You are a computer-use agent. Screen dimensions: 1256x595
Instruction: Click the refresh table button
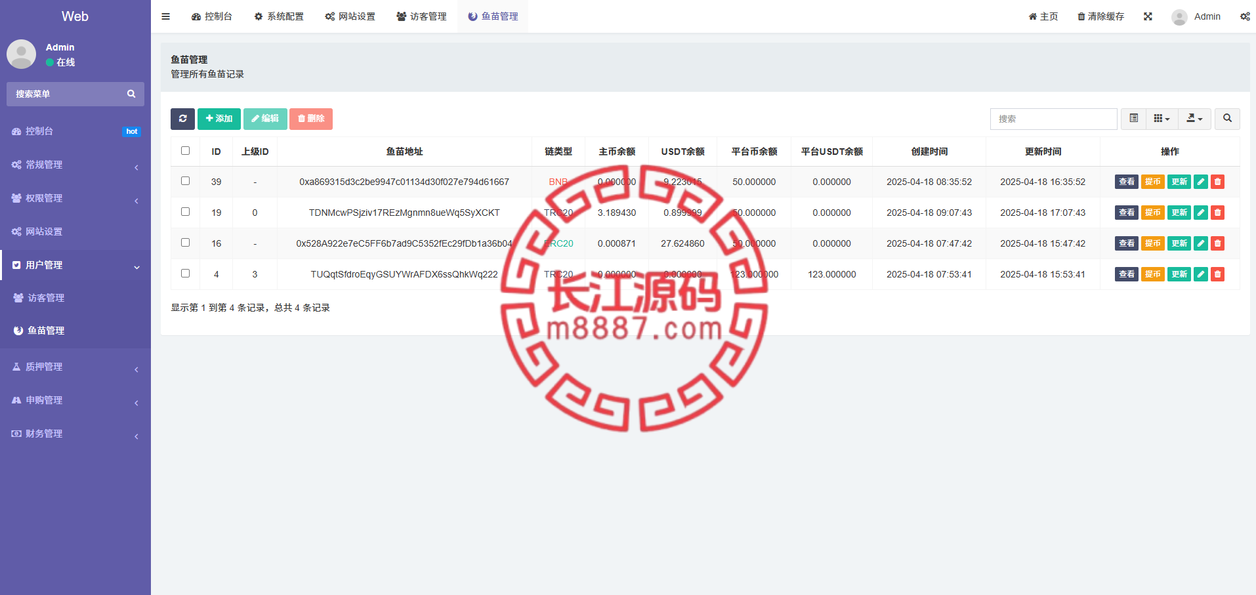click(182, 119)
